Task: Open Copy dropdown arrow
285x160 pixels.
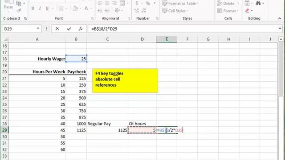Action: (24, 3)
